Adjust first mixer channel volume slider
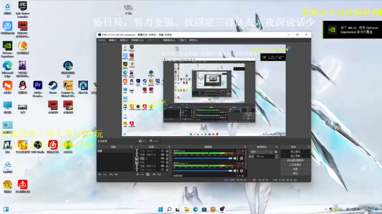Image resolution: width=382 pixels, height=214 pixels. tap(203, 158)
